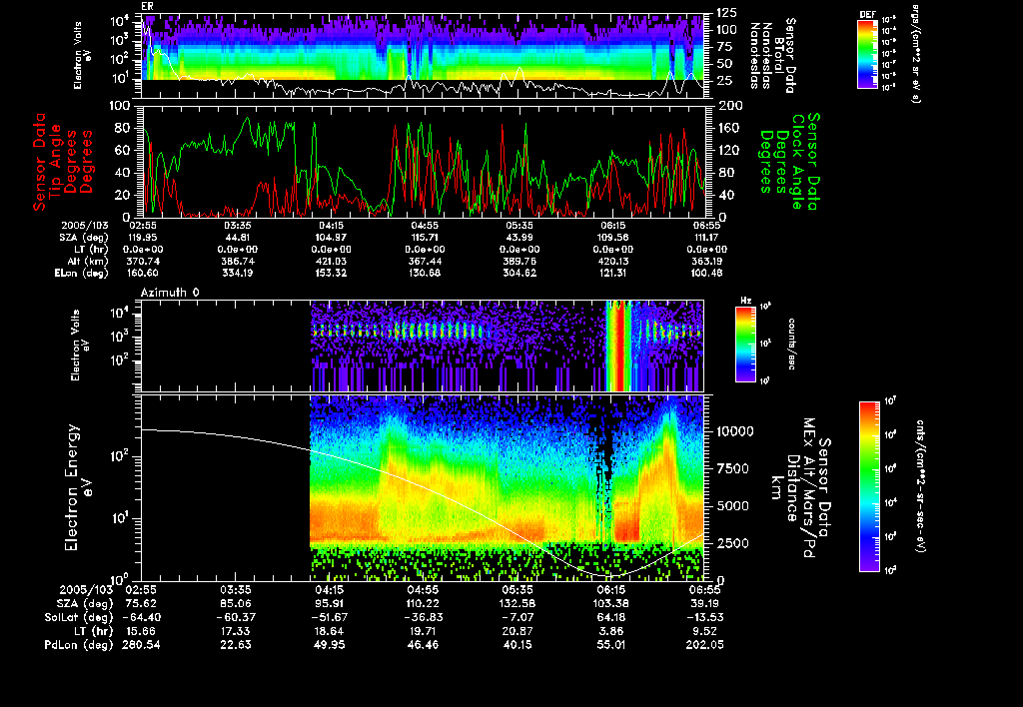Select the altitude value 363.19

coord(706,261)
